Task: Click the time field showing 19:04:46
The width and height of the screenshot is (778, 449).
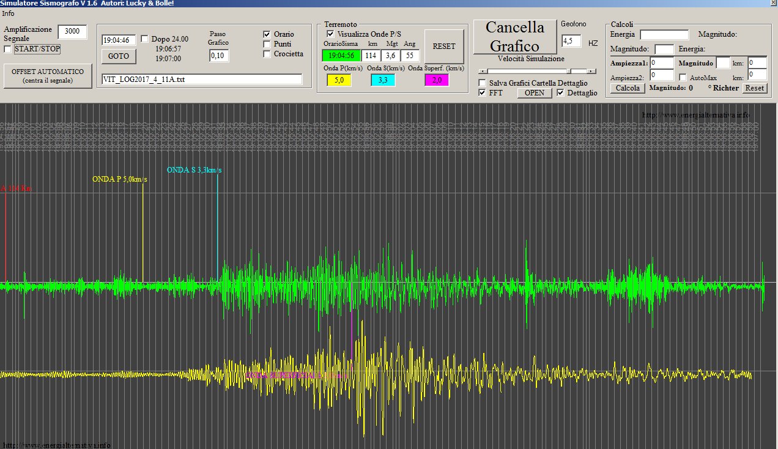Action: coord(119,40)
